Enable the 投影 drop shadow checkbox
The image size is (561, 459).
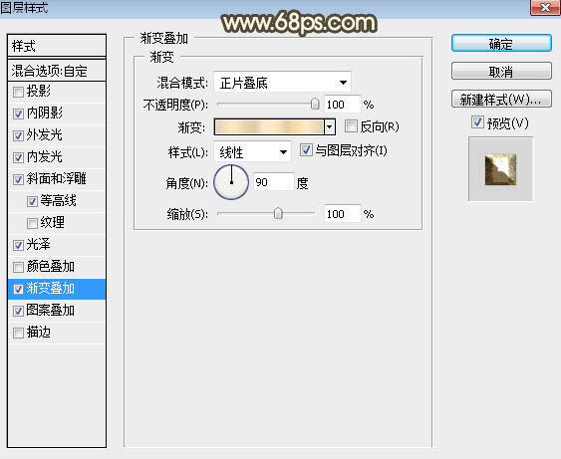[18, 93]
